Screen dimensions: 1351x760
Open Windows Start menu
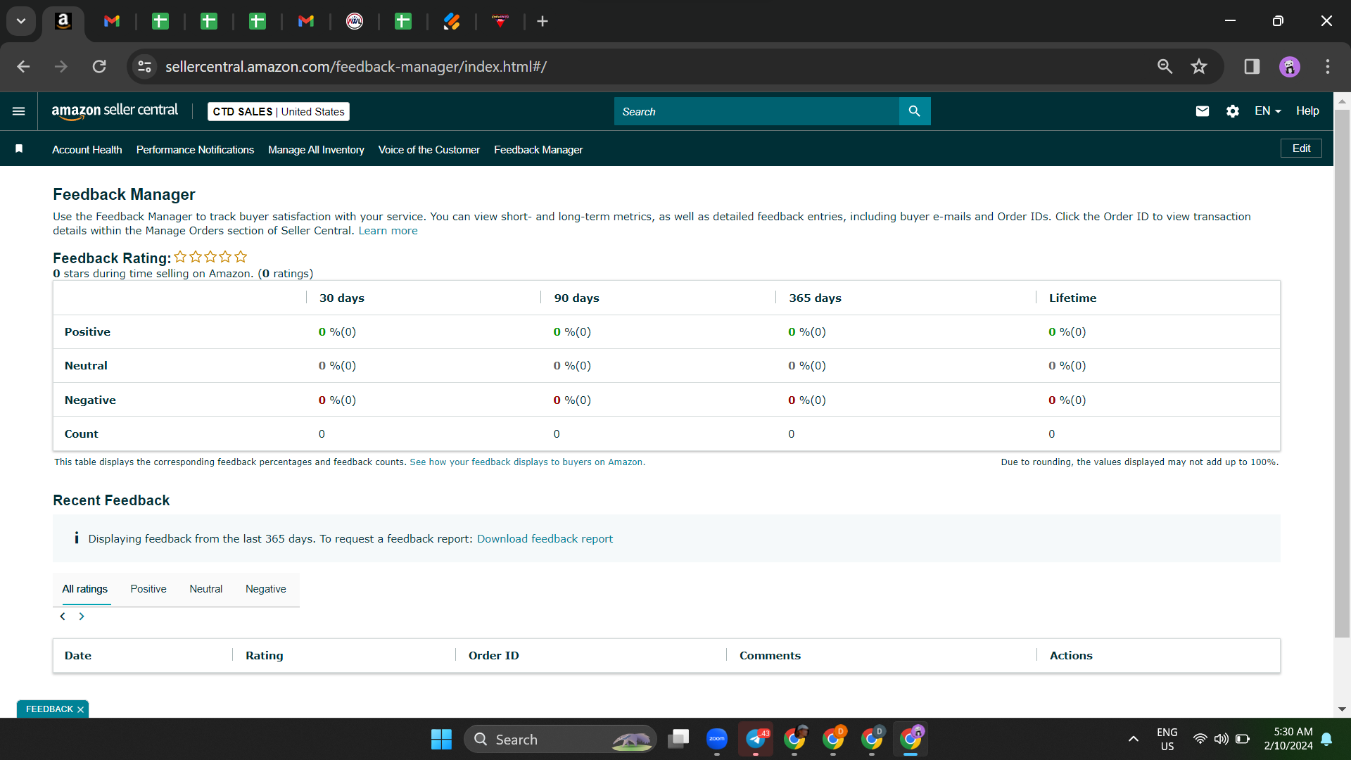click(441, 740)
